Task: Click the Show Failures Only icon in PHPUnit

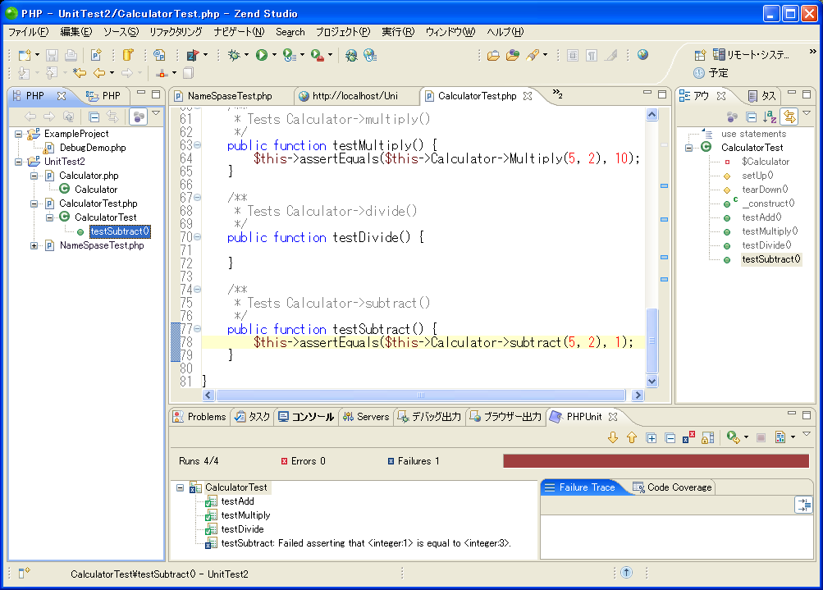Action: (689, 437)
